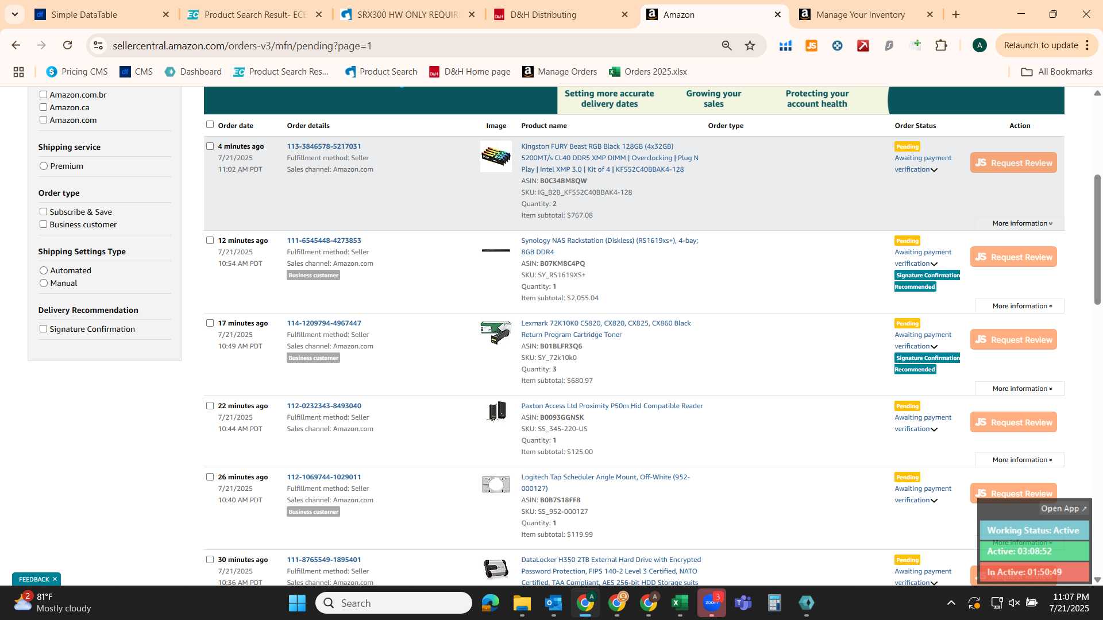1103x620 pixels.
Task: Click the orange JS extension icon in toolbar
Action: [x=811, y=45]
